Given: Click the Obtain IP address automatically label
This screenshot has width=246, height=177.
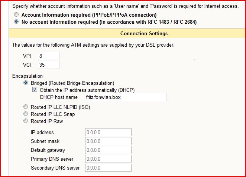Looking at the screenshot, I should 87,90.
